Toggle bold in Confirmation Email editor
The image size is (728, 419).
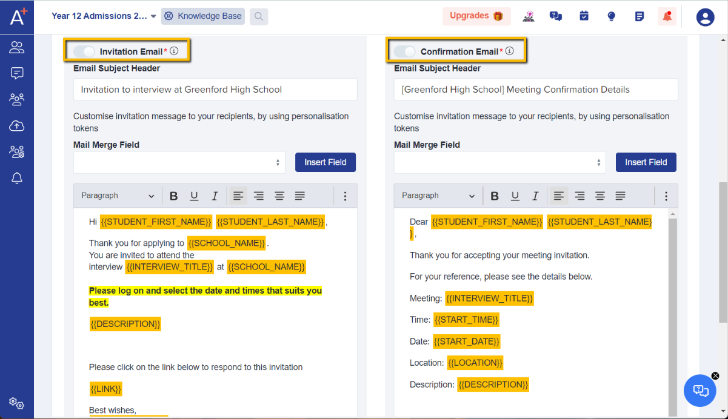495,196
